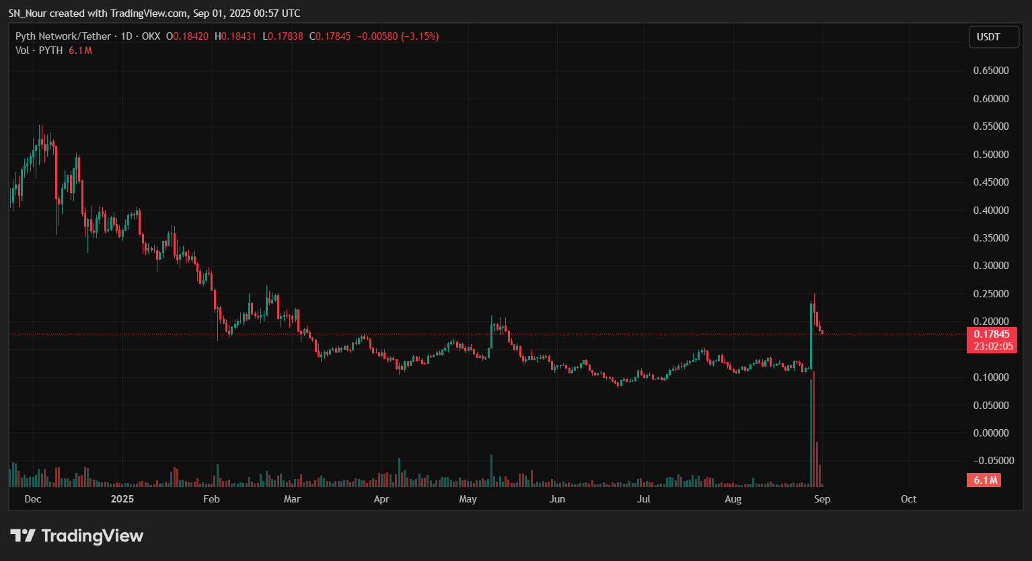Click the 23:02:05 candle countdown timer
Screen dimensions: 1032x561
[x=993, y=346]
